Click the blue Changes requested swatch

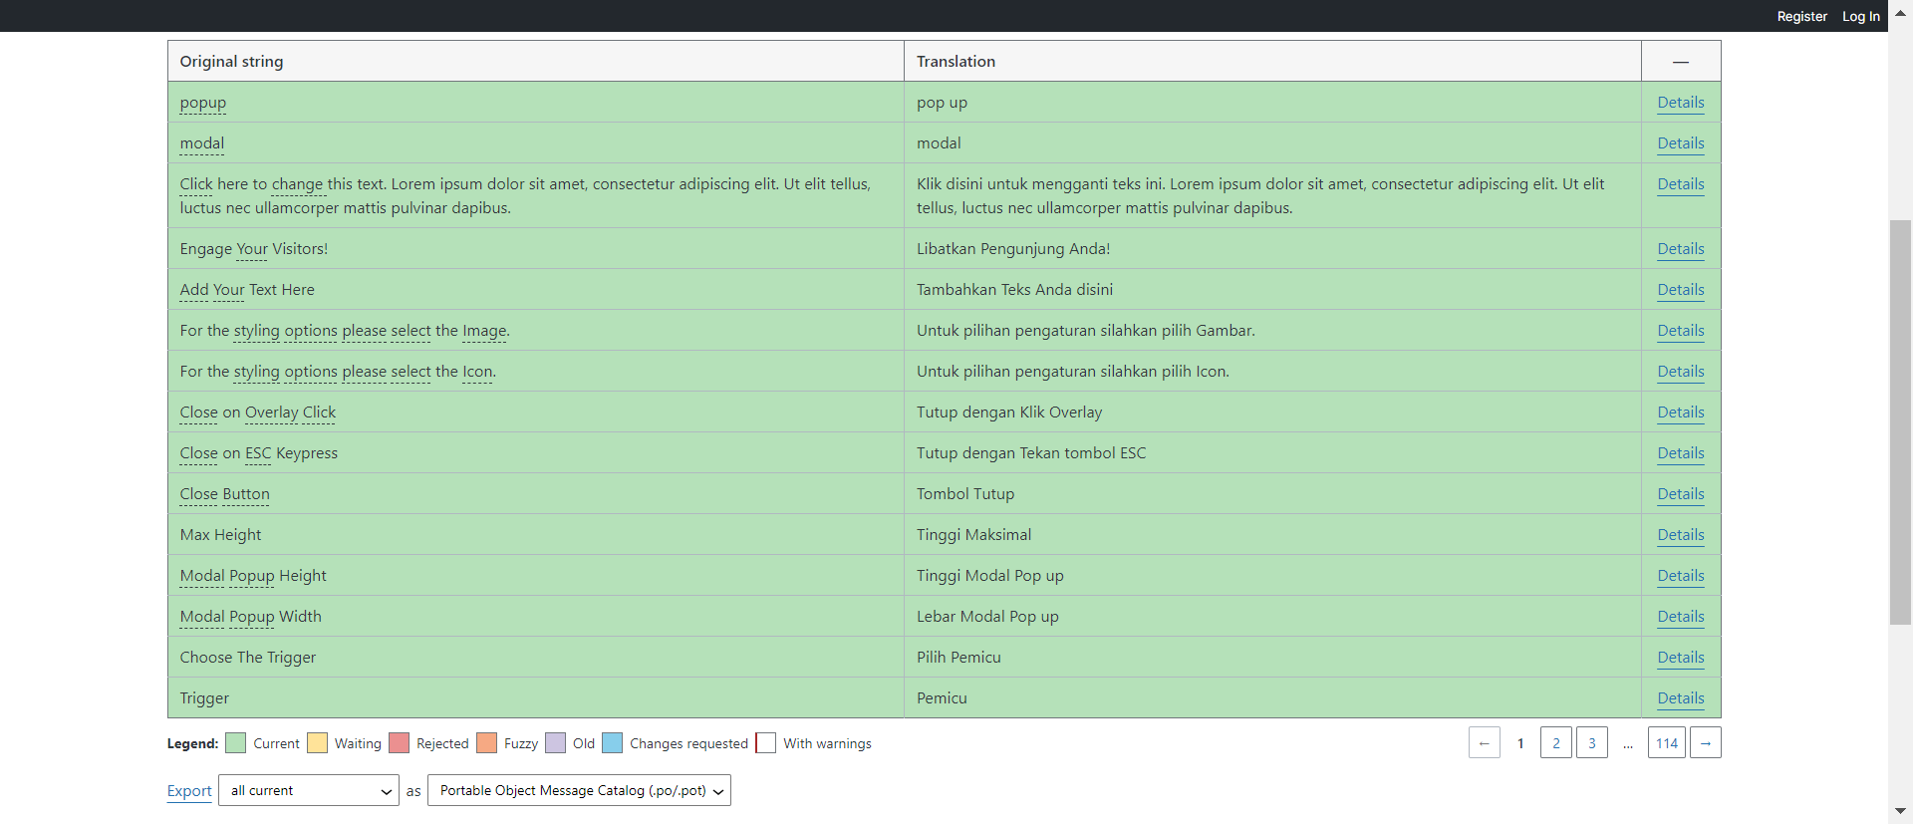click(x=613, y=743)
